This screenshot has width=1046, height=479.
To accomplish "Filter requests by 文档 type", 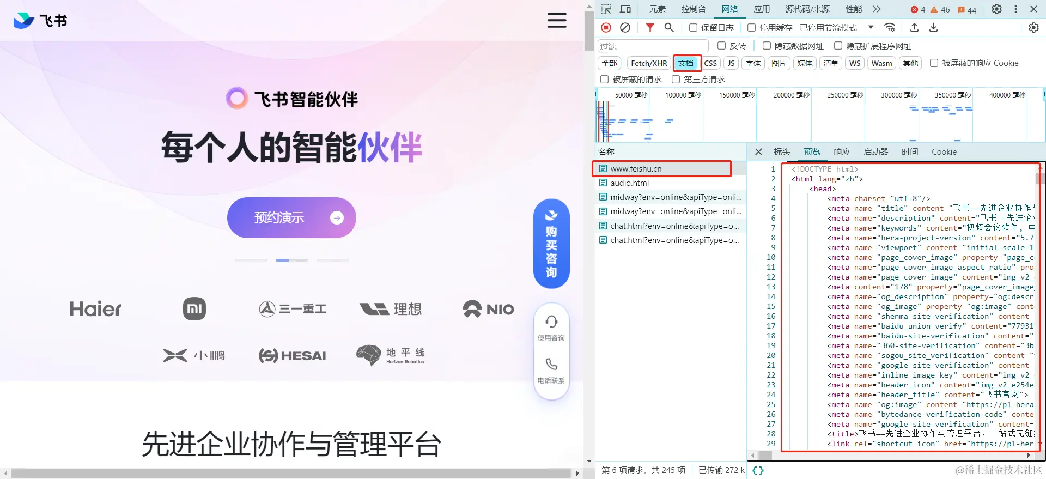I will [686, 63].
